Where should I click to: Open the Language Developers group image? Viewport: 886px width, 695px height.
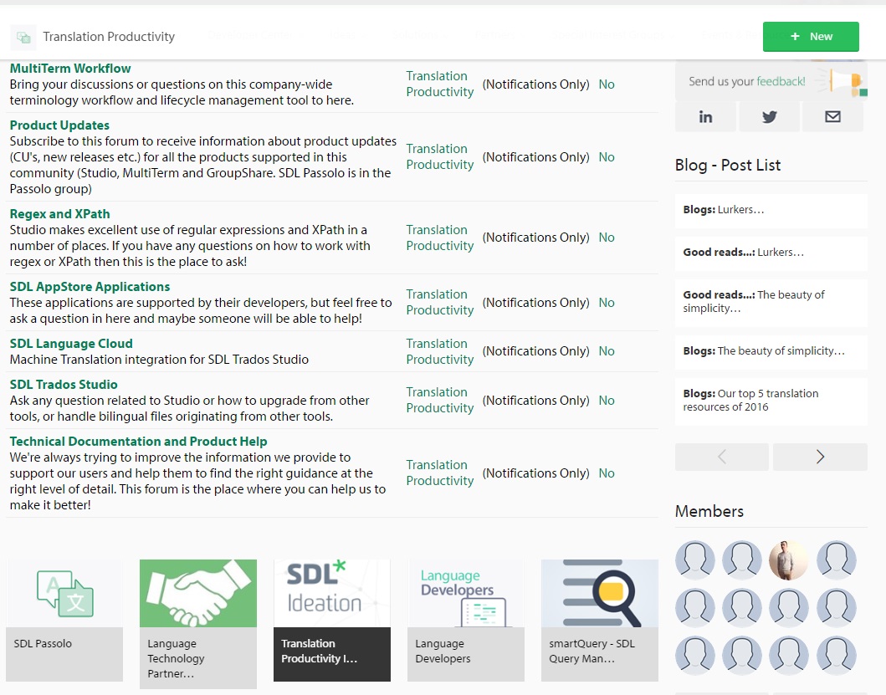pos(466,593)
